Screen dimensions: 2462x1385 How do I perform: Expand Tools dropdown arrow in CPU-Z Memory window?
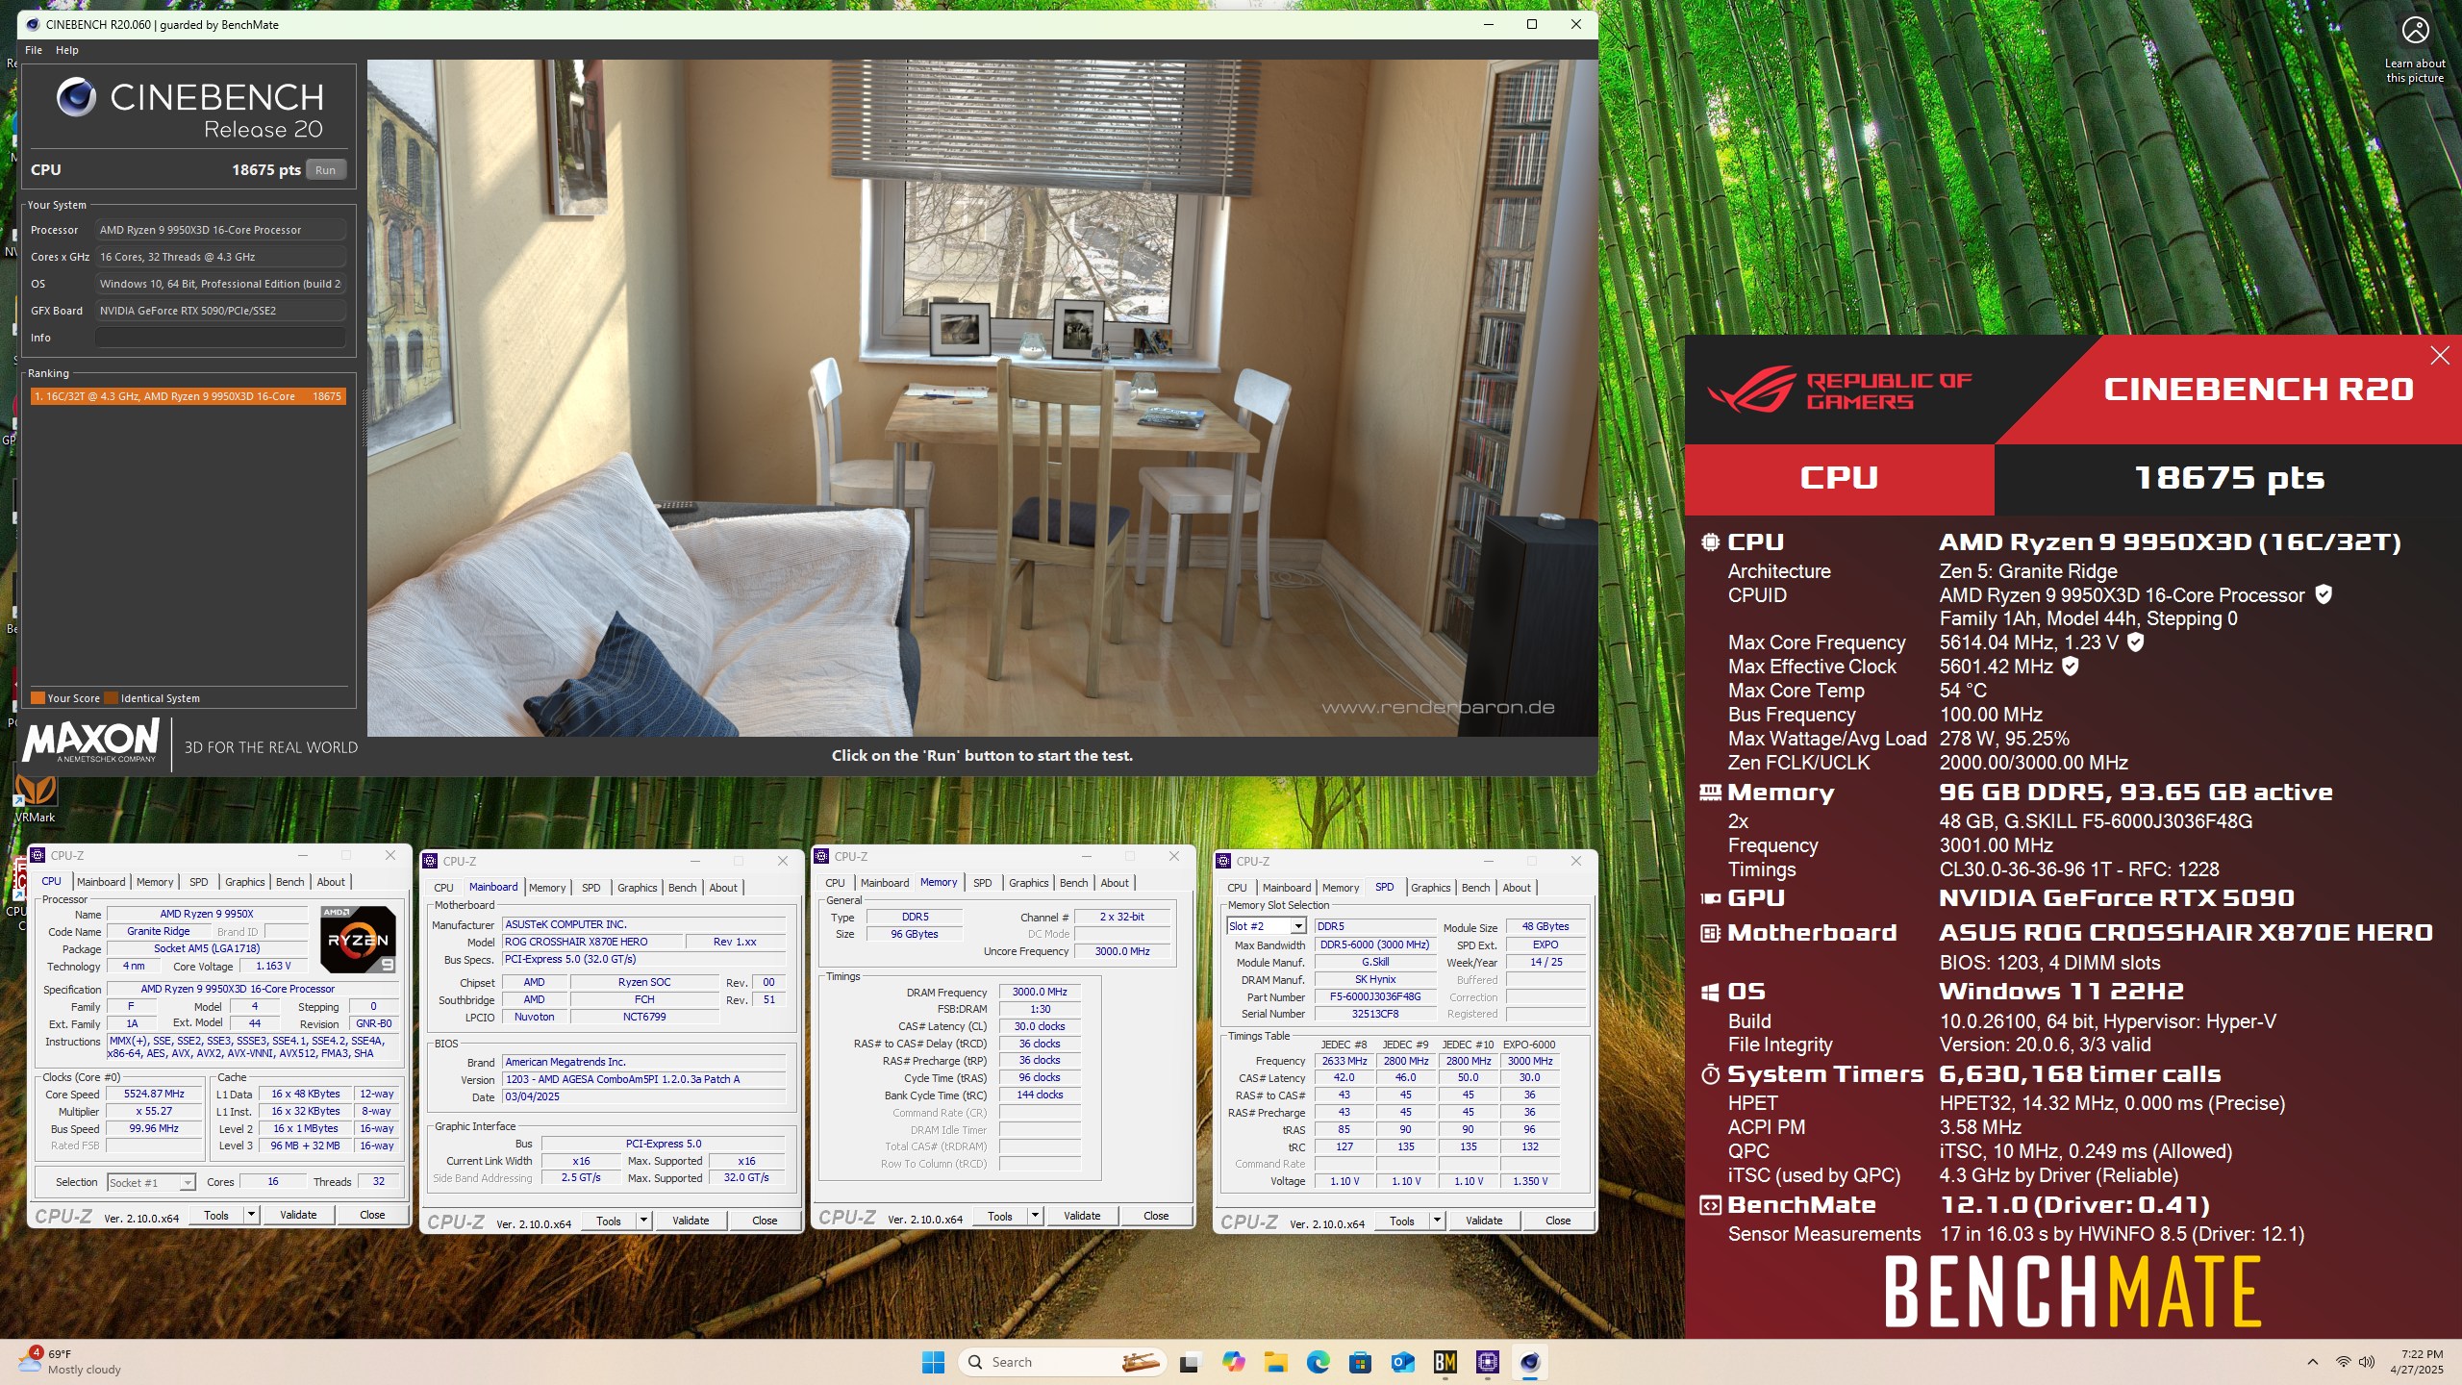point(1035,1216)
